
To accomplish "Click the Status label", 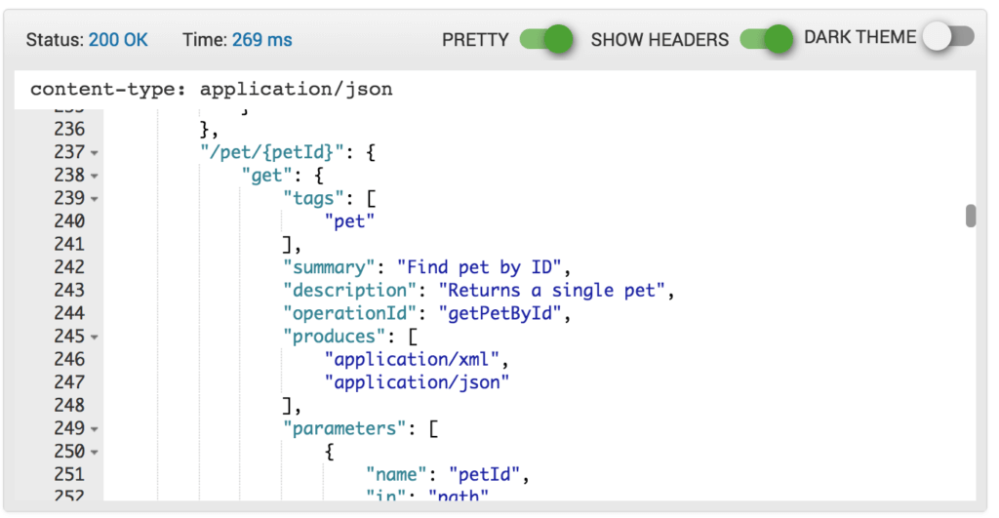I will tap(55, 39).
